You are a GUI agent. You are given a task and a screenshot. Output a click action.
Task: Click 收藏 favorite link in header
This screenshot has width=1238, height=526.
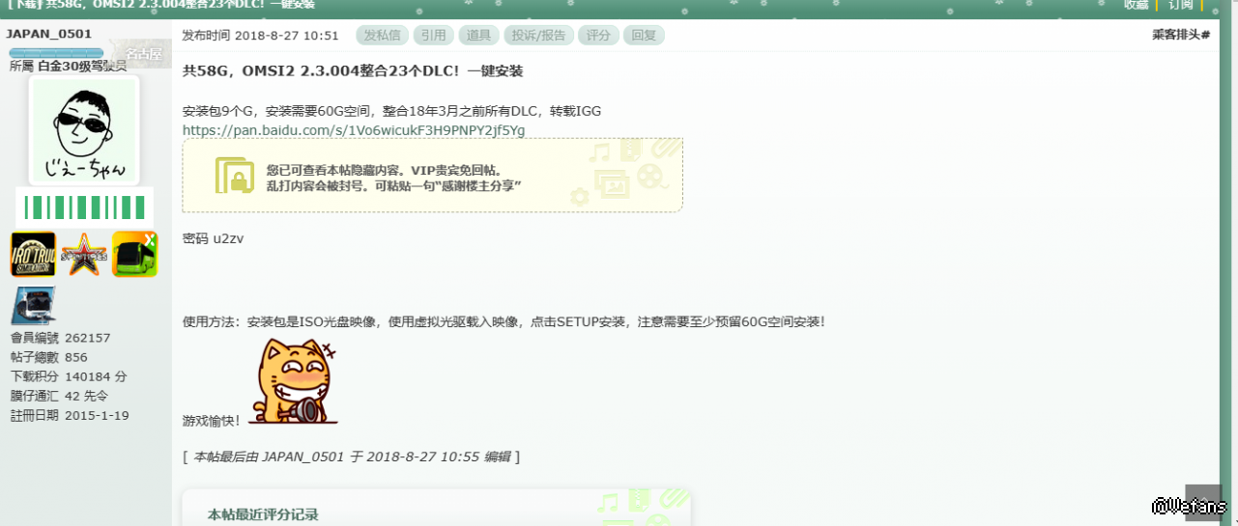(x=1137, y=5)
